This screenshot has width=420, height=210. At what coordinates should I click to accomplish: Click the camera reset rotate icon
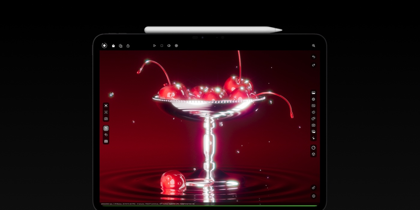pyautogui.click(x=106, y=119)
